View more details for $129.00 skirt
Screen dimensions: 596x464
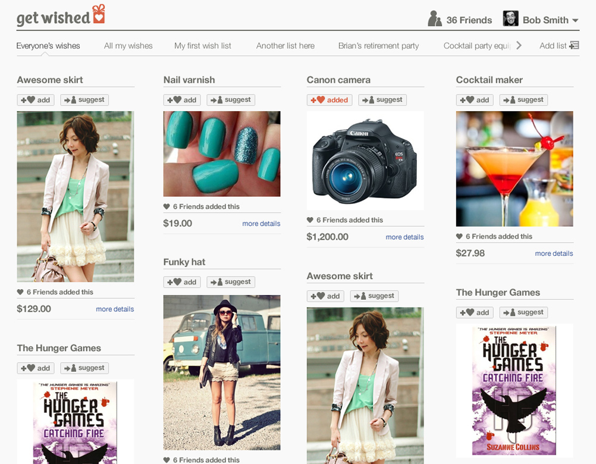click(115, 309)
